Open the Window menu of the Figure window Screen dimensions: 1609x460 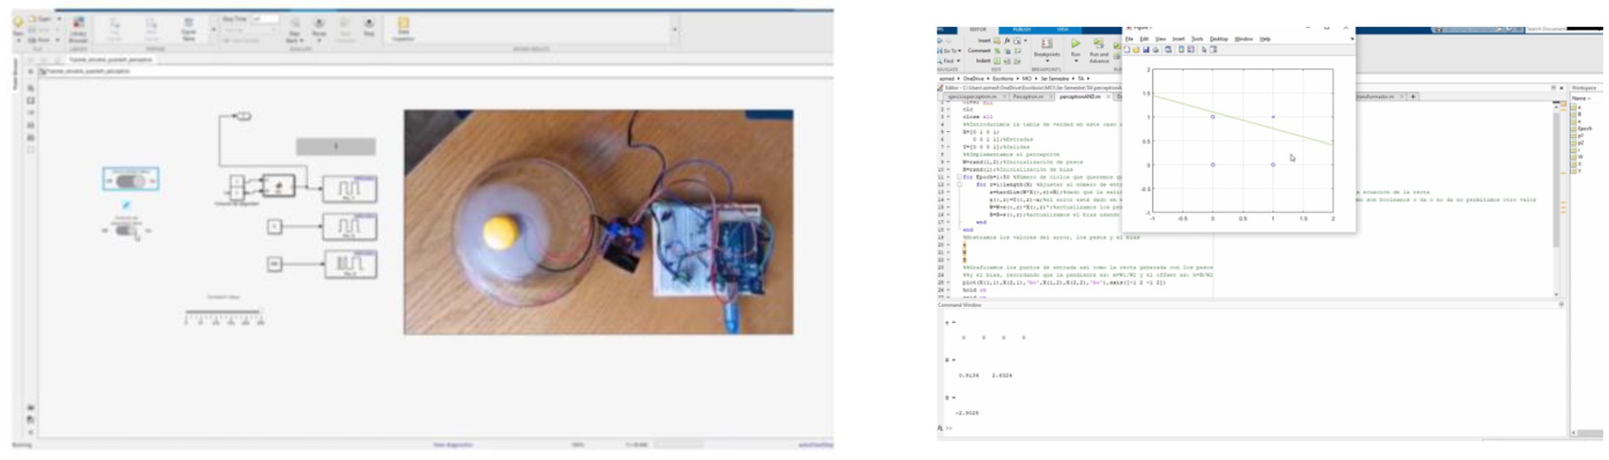pos(1244,39)
